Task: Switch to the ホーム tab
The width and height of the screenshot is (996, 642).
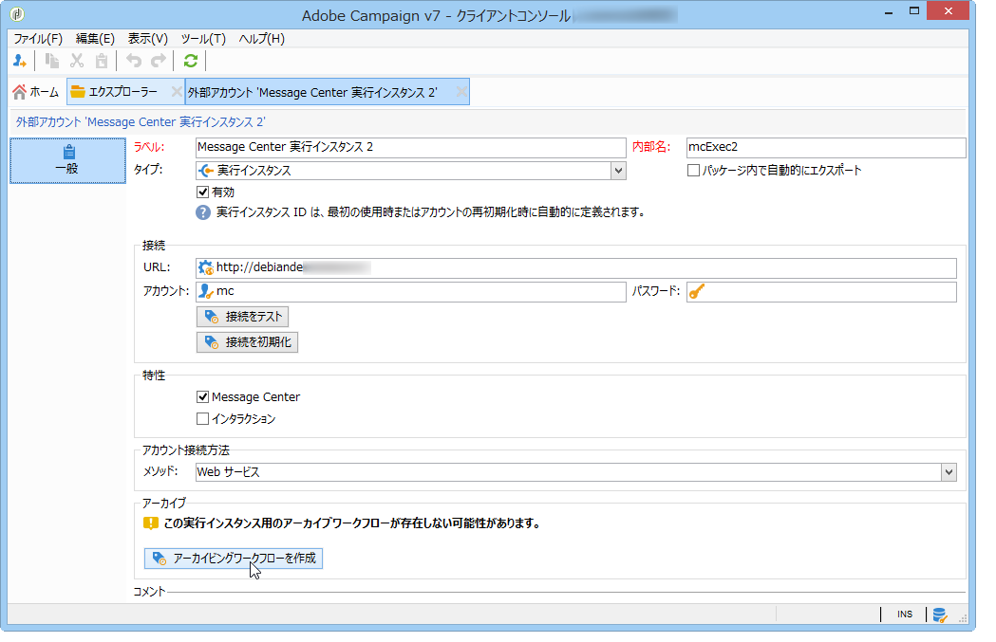Action: pyautogui.click(x=36, y=92)
